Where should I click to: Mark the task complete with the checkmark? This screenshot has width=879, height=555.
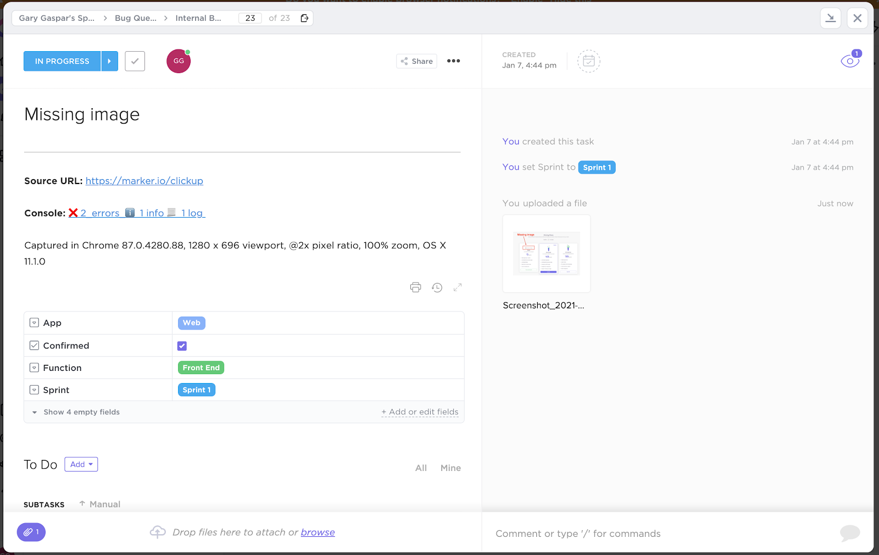[135, 61]
